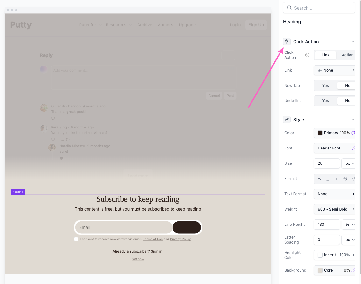Click the Not now link
This screenshot has height=284, width=361.
click(138, 259)
